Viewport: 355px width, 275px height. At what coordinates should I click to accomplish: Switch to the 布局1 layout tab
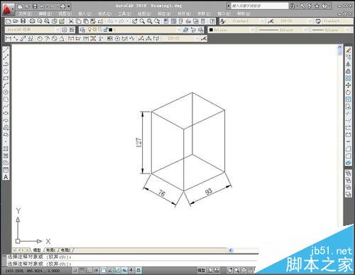coord(50,250)
